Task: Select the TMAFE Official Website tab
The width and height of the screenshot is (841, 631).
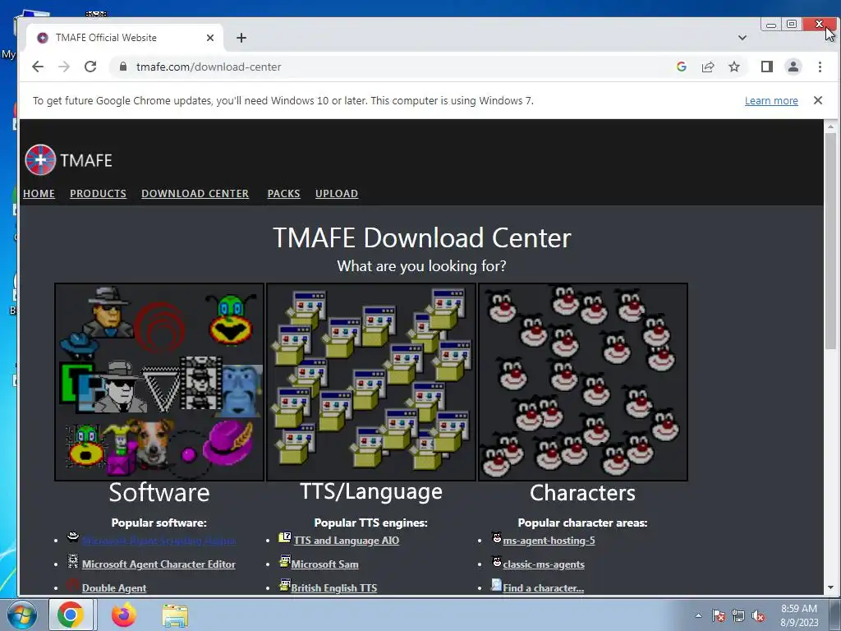Action: [x=123, y=38]
